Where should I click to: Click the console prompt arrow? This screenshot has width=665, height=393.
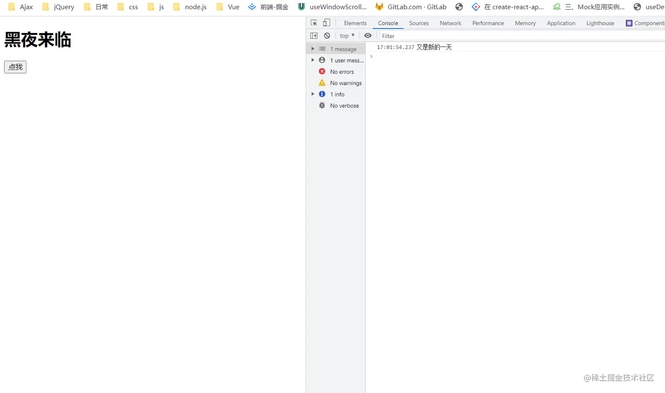click(x=371, y=56)
